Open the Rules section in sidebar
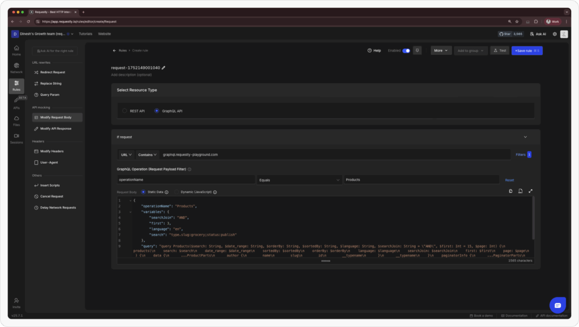Image resolution: width=579 pixels, height=327 pixels. 16,85
